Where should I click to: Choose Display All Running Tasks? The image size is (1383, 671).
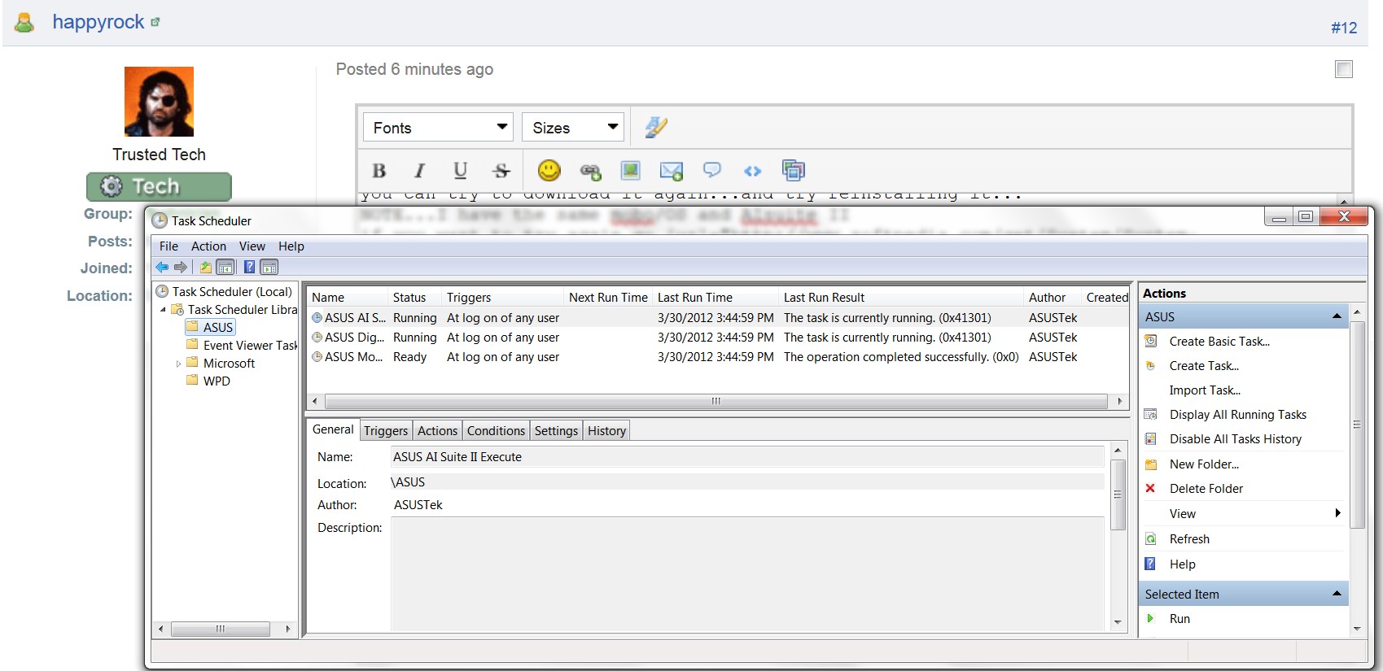1237,415
